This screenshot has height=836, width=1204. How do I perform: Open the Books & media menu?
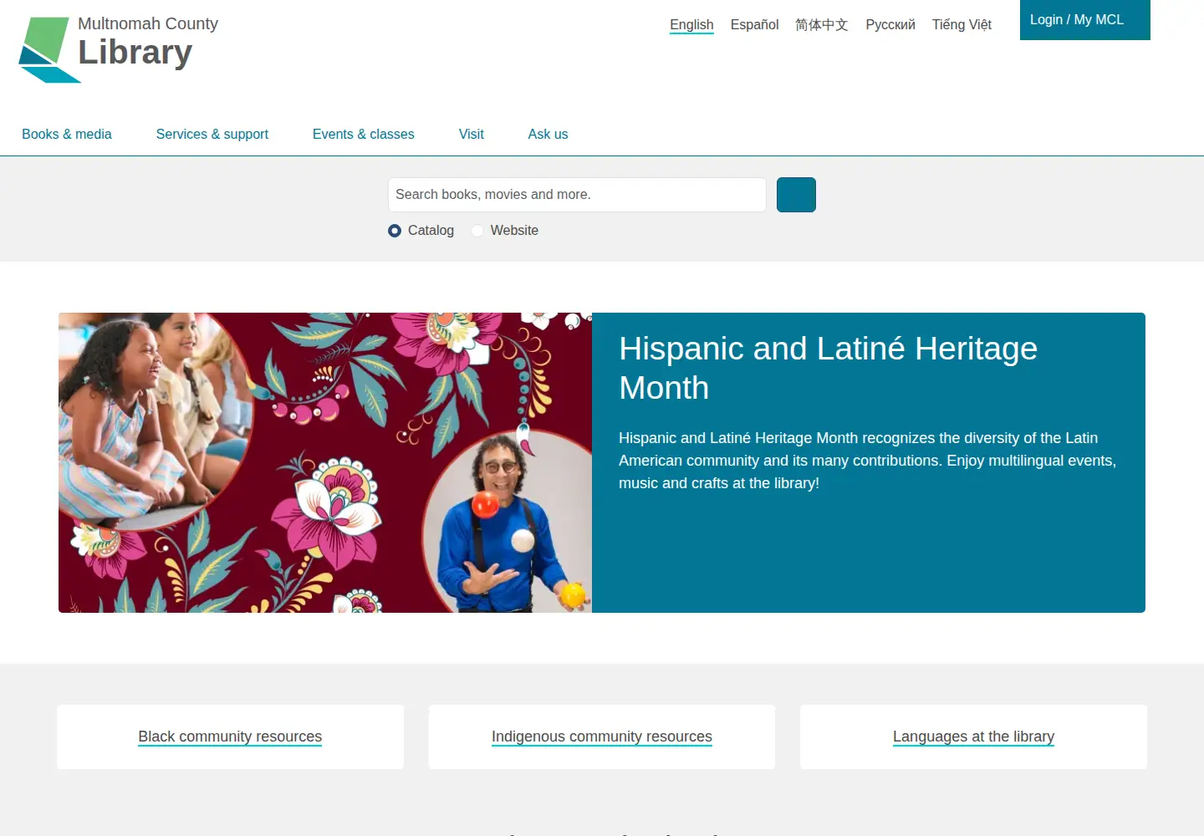67,134
